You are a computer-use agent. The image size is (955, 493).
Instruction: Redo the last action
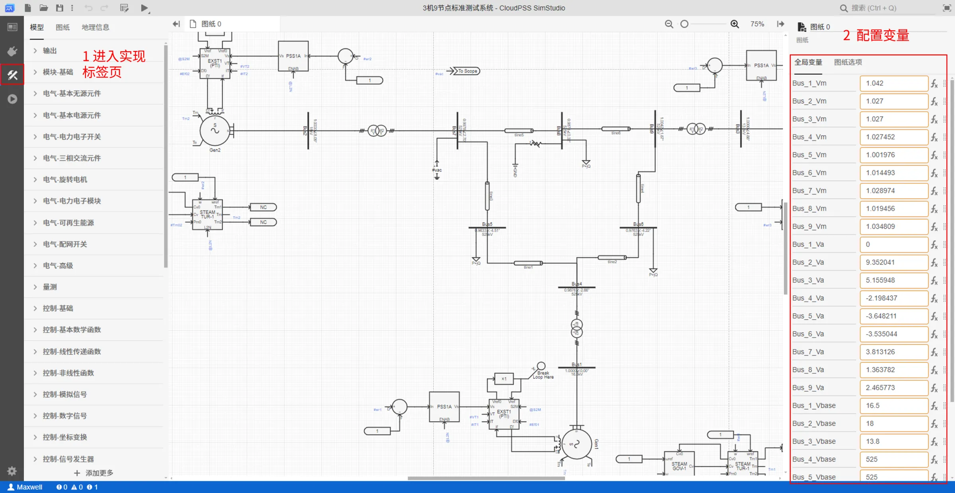(104, 8)
